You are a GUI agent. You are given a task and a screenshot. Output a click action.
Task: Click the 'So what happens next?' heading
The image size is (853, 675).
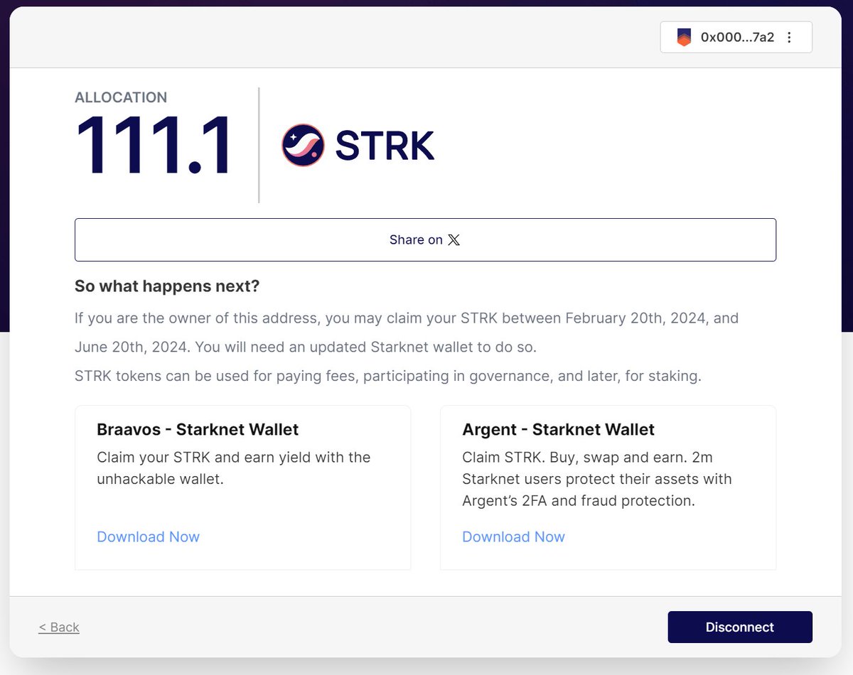[167, 286]
